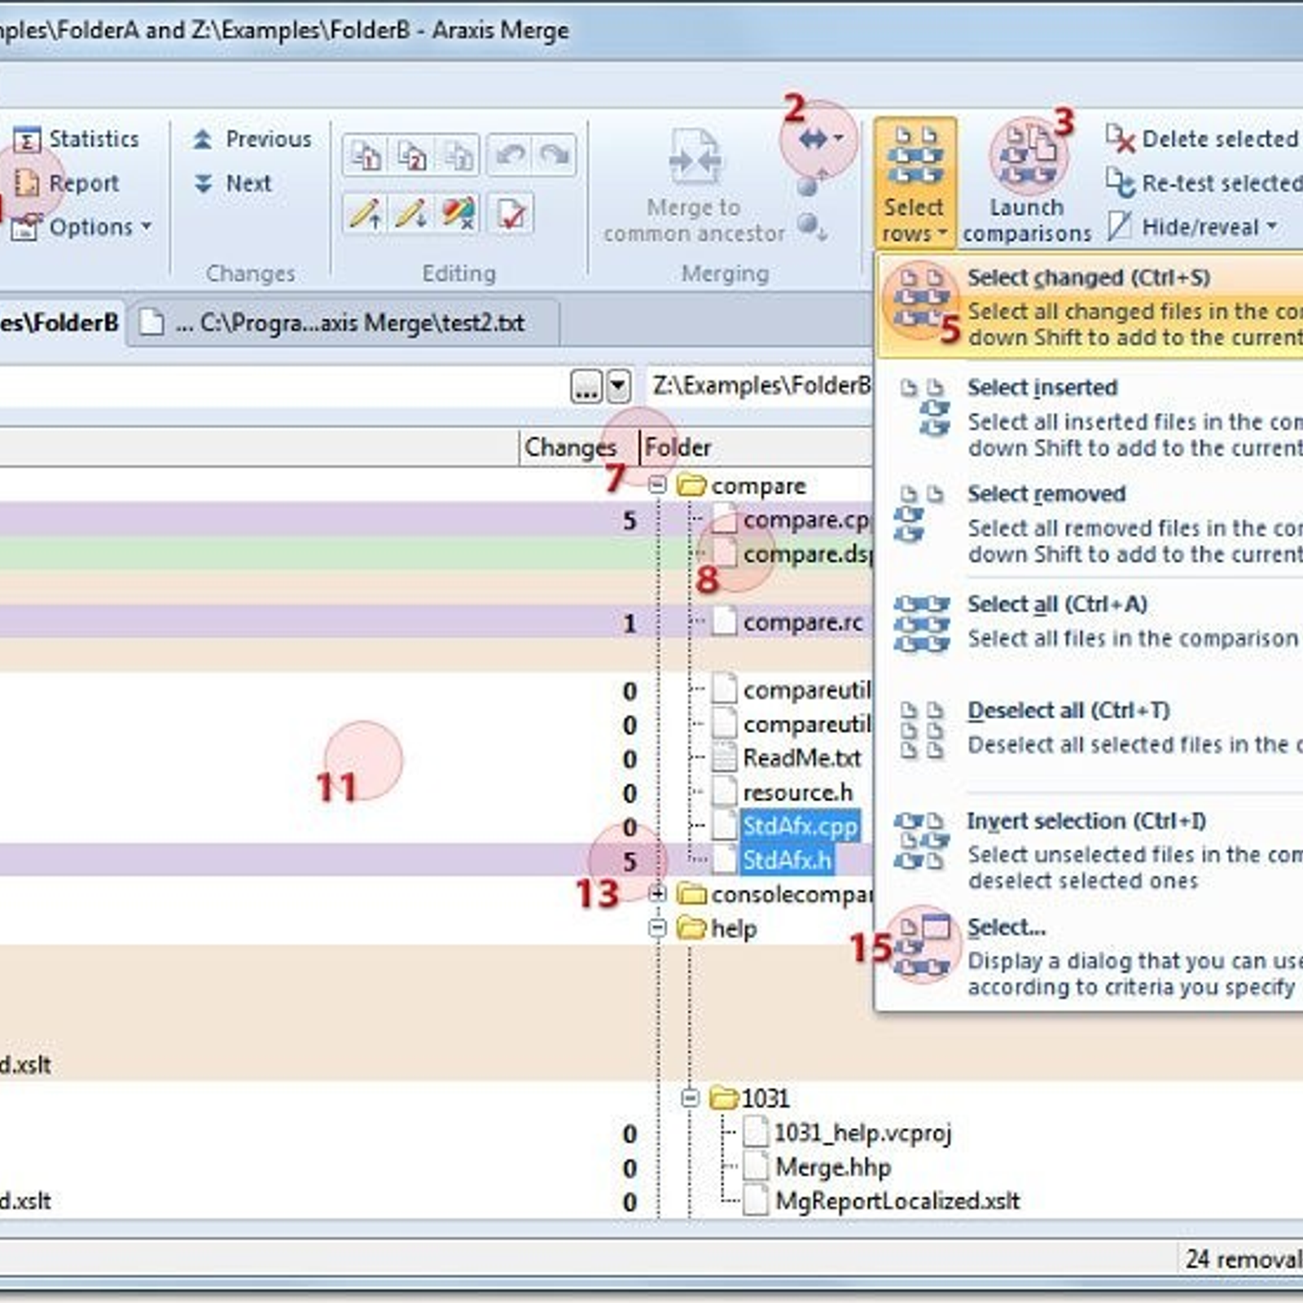Click the pencil with down arrow icon
This screenshot has width=1303, height=1303.
pos(412,214)
